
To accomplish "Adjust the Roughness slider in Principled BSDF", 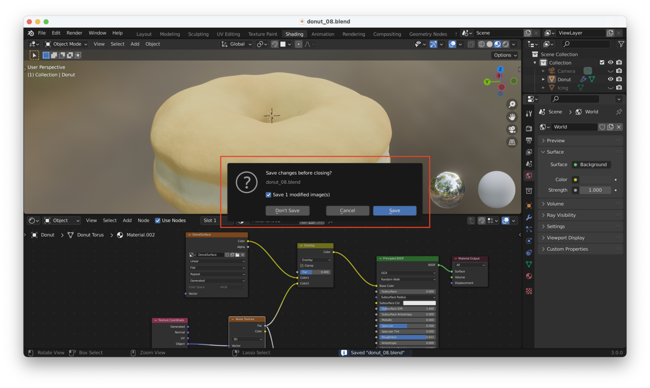I will tap(408, 337).
